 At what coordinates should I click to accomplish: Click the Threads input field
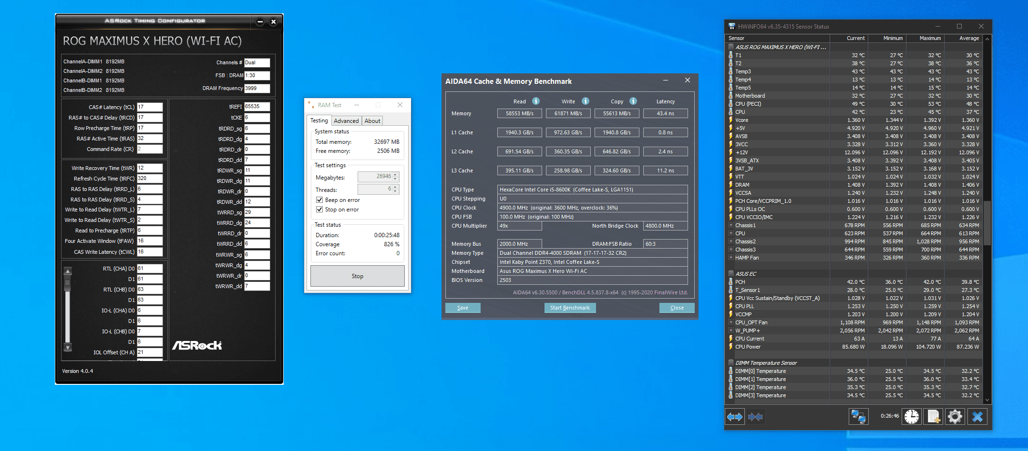(x=379, y=189)
